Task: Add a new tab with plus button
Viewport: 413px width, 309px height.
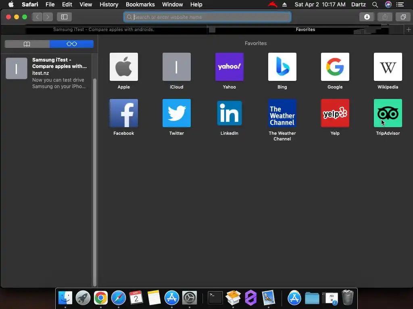Action: click(x=409, y=30)
